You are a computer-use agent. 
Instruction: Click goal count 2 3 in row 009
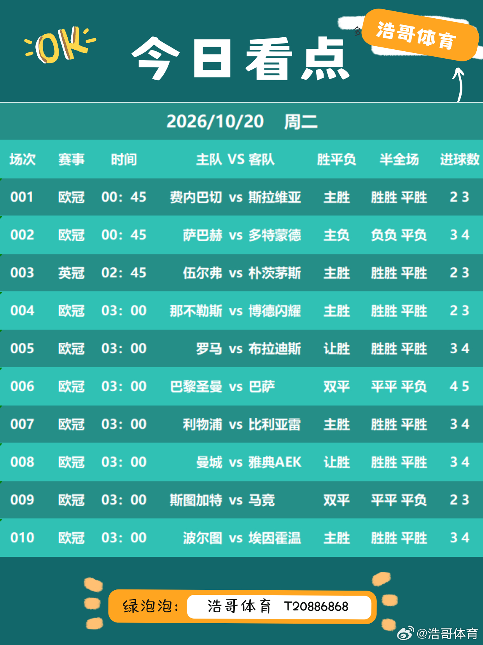(460, 500)
